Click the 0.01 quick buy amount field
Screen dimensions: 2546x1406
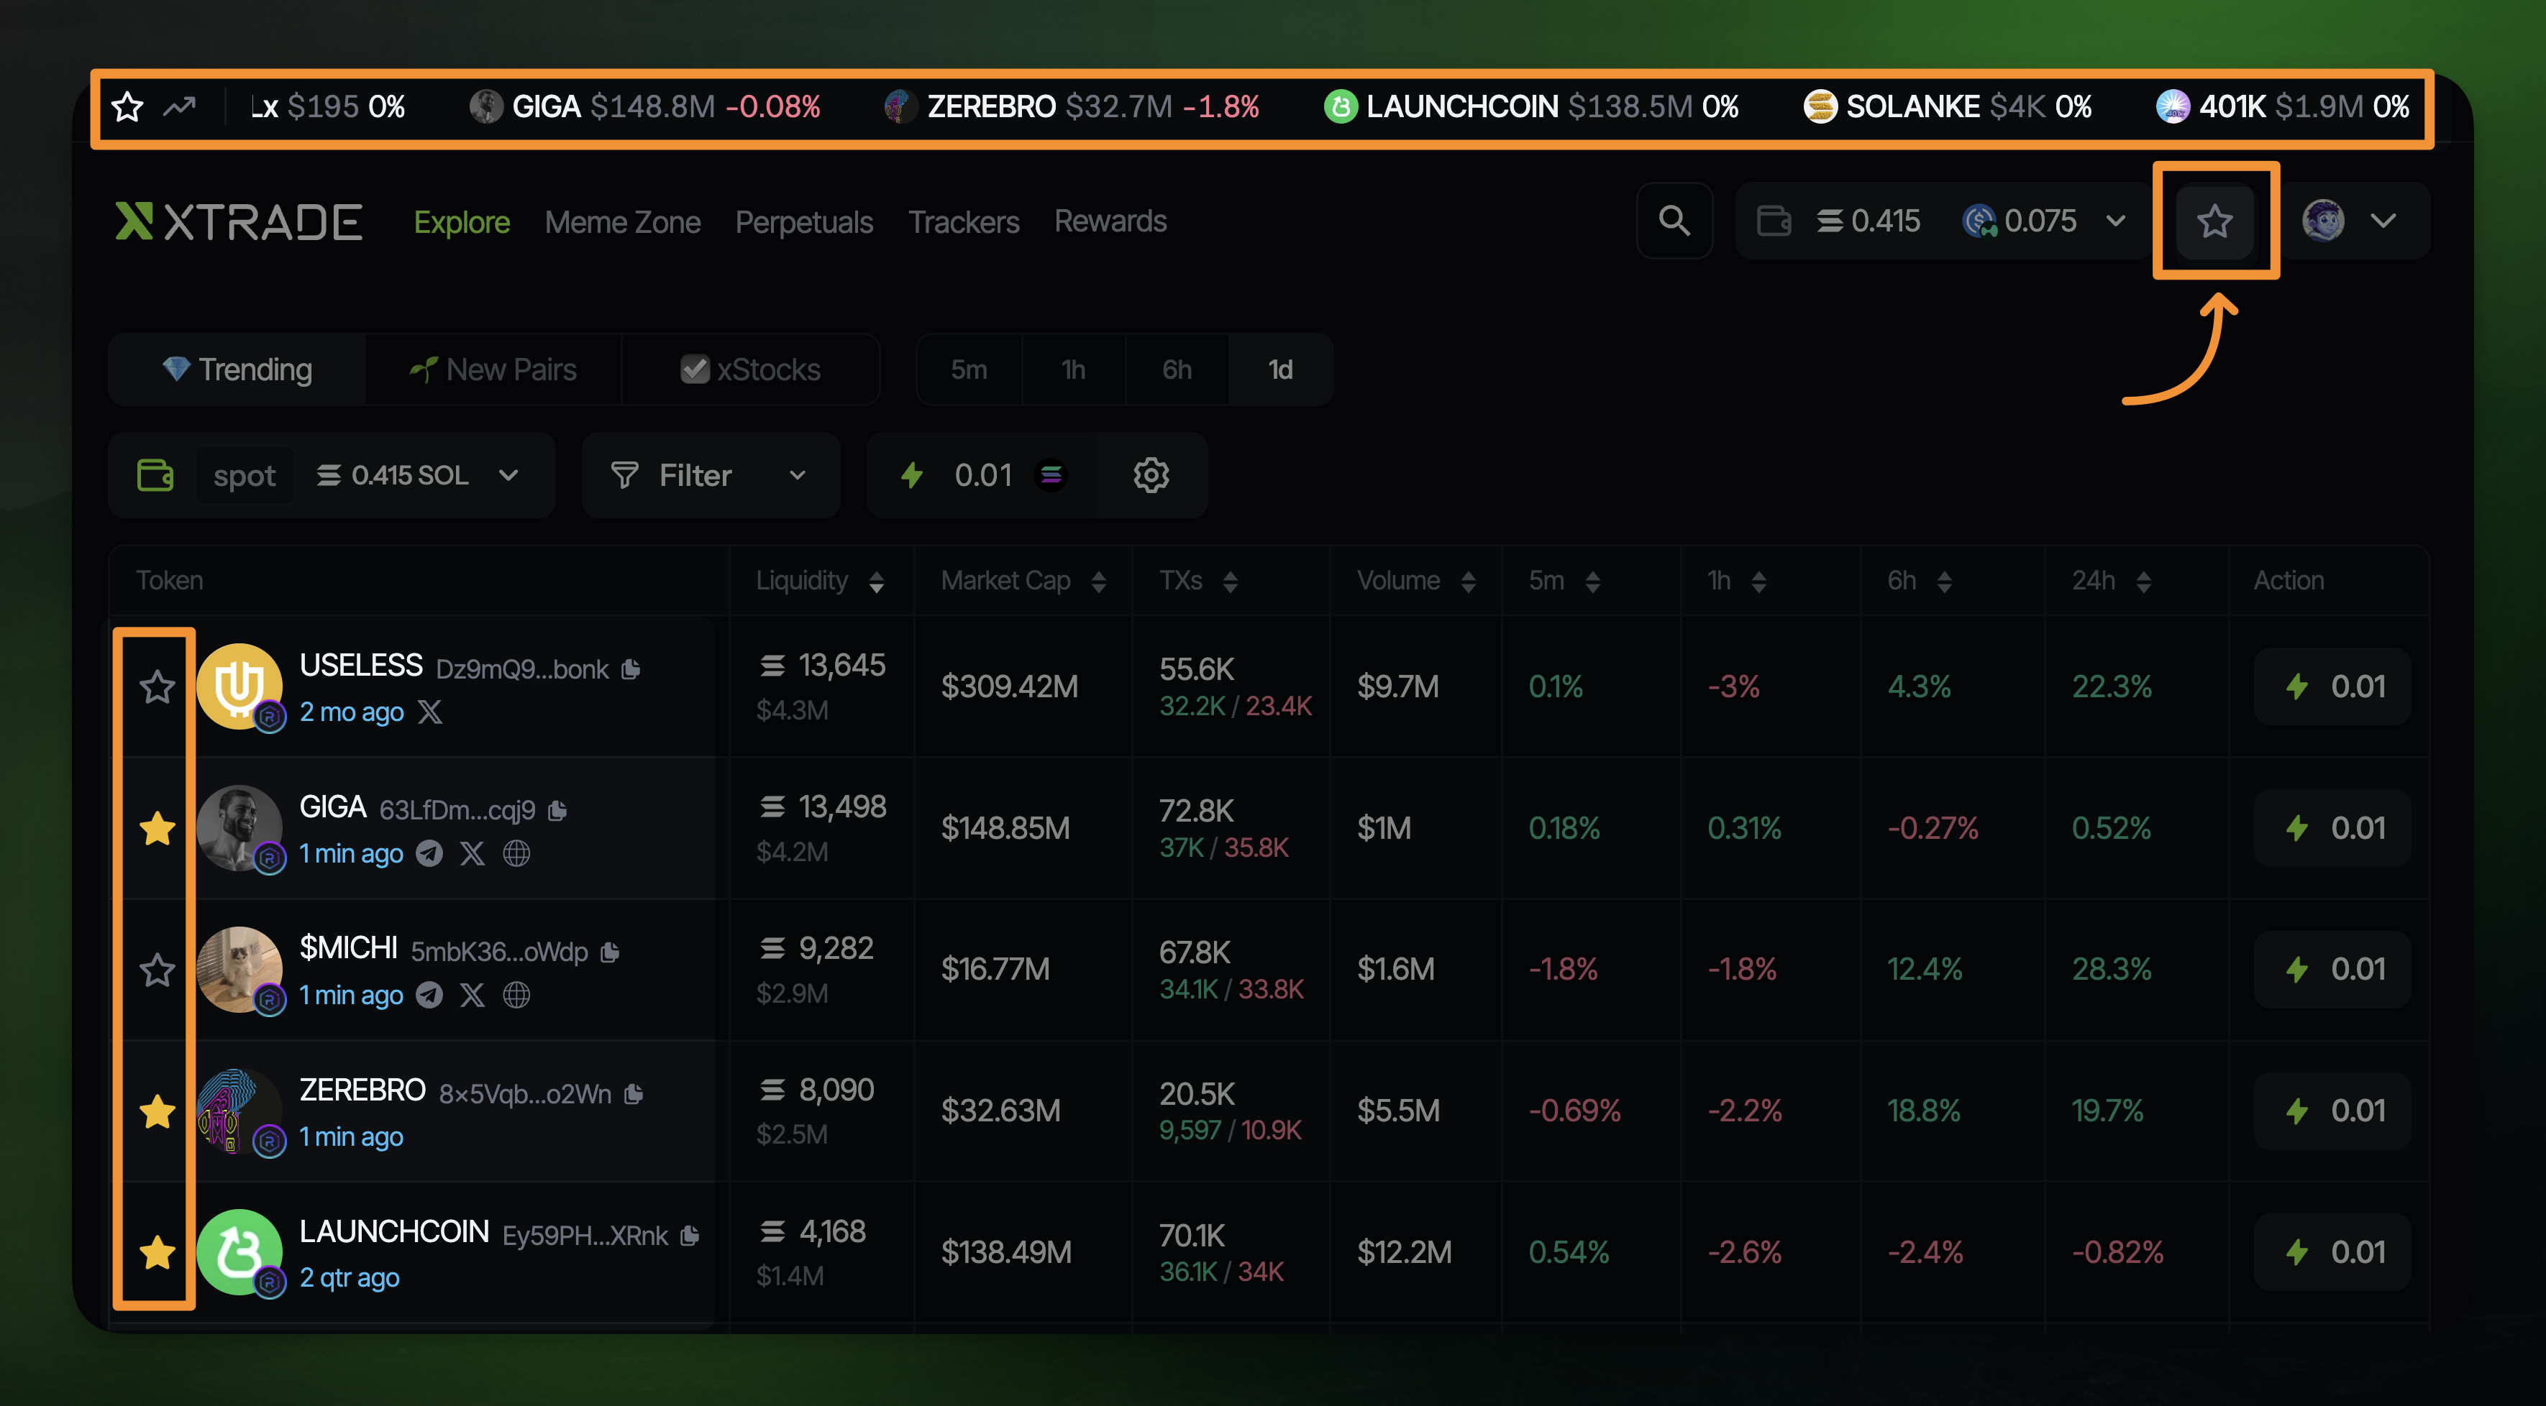[x=982, y=475]
